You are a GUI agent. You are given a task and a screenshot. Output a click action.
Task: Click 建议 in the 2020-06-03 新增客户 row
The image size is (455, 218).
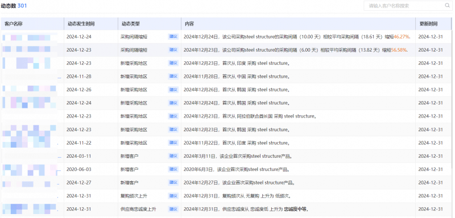point(173,169)
